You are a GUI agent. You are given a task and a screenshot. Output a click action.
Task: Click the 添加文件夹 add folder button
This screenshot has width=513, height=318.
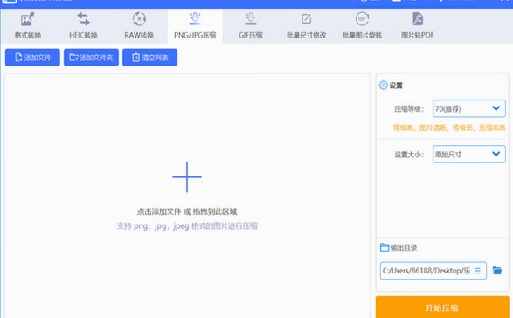91,58
